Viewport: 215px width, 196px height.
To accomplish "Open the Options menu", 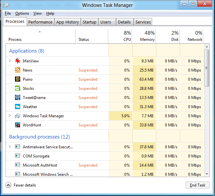I will pyautogui.click(x=22, y=13).
